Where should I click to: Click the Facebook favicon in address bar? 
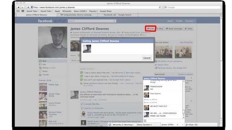point(32,7)
